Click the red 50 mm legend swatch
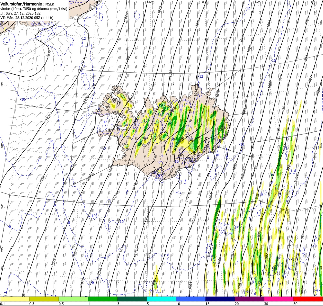Image resolution: width=323 pixels, height=306 pixels. pos(308,299)
